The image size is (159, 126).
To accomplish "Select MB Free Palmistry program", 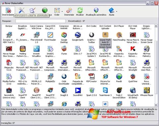I will pos(146,52).
